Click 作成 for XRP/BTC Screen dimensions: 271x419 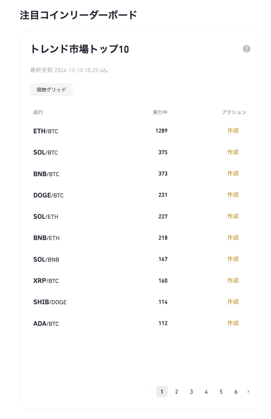[x=233, y=280]
